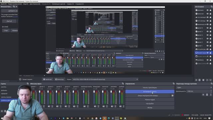Show hidden tray icons chevron
Screen dimensions: 213x120
pyautogui.click(x=187, y=118)
